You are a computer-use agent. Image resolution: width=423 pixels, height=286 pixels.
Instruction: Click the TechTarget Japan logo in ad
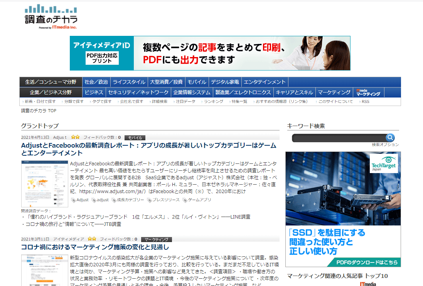(383, 163)
